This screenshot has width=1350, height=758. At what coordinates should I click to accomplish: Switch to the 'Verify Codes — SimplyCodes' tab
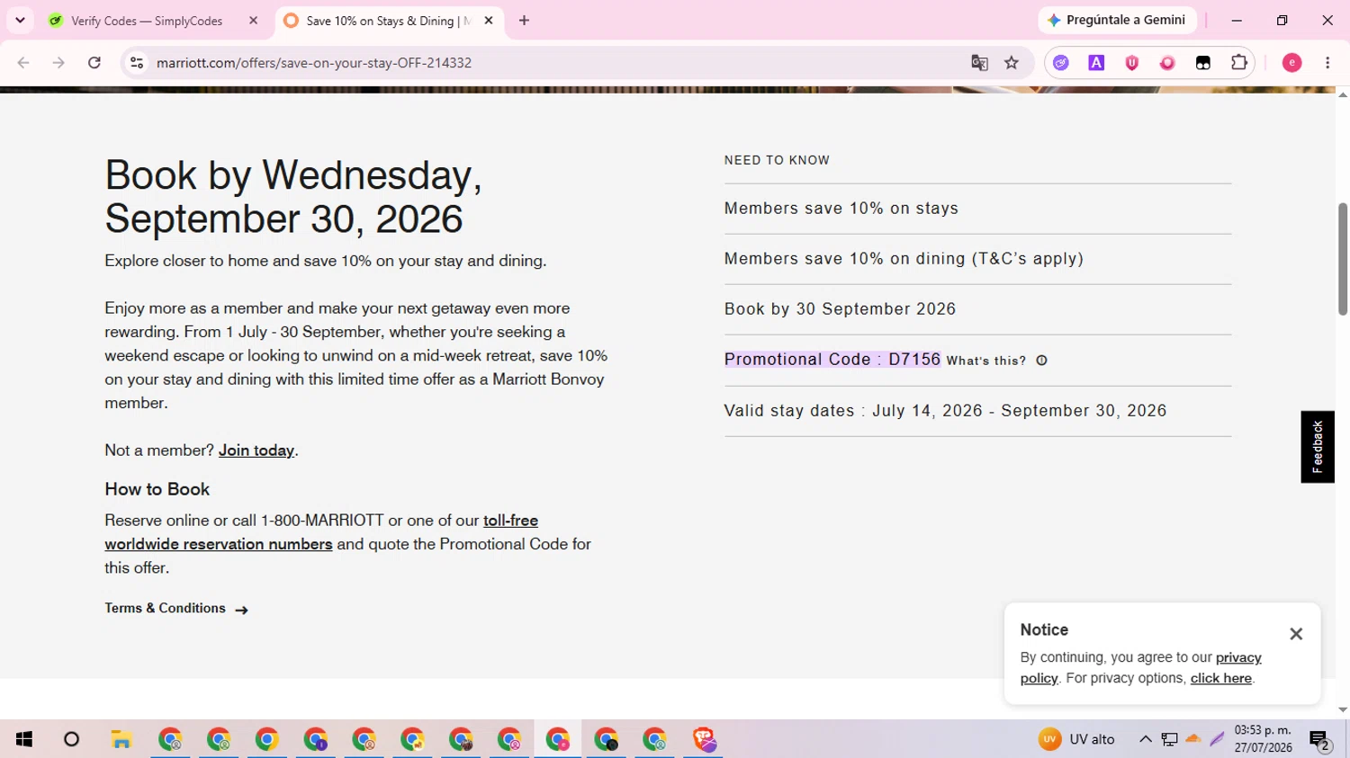[147, 21]
